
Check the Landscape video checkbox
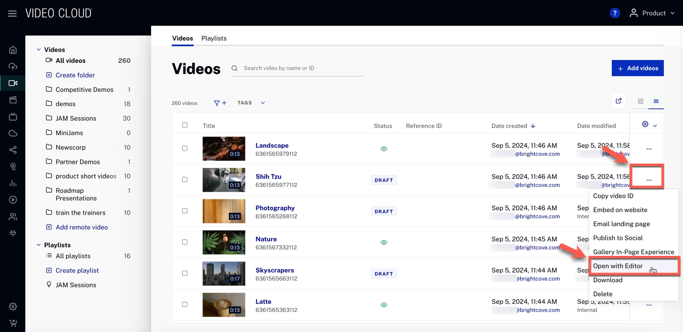coord(185,148)
